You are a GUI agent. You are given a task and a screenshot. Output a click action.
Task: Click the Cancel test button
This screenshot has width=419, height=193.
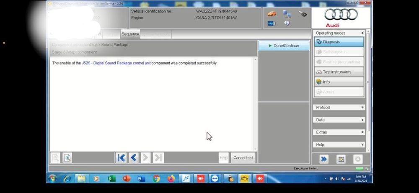243,158
